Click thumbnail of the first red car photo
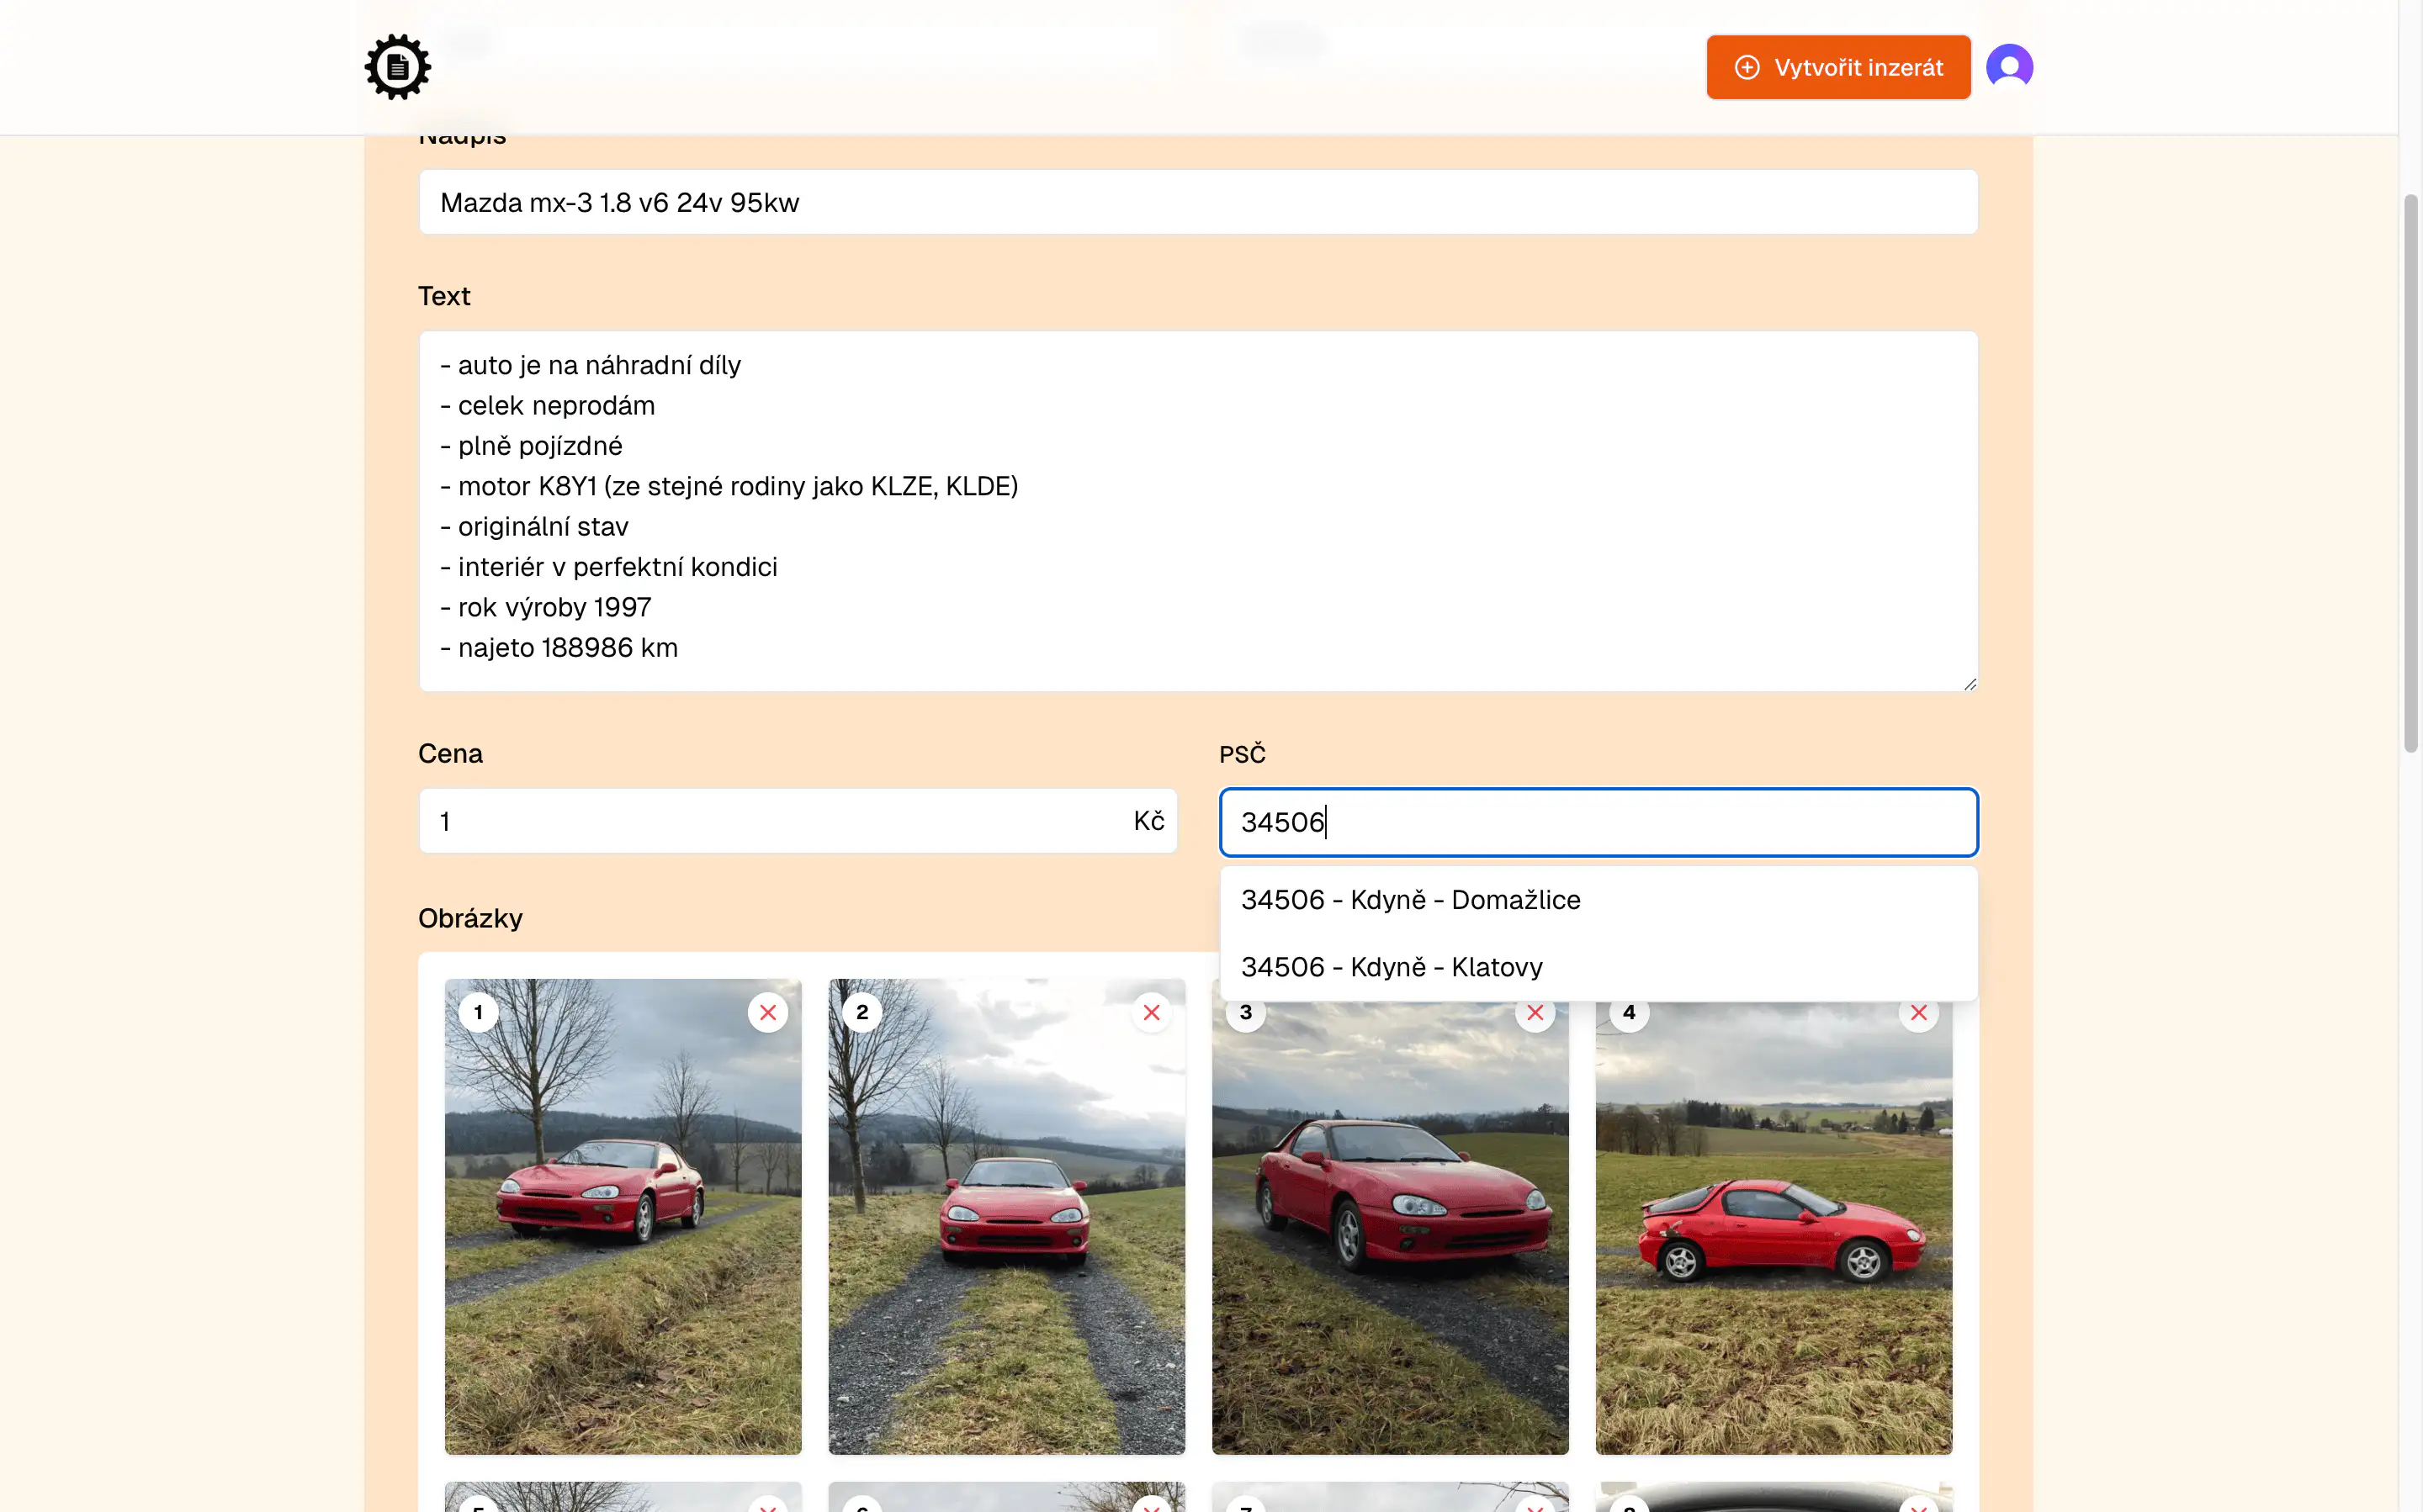2423x1512 pixels. [623, 1216]
